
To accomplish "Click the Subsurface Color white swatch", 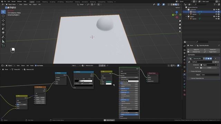I will click(x=133, y=81).
